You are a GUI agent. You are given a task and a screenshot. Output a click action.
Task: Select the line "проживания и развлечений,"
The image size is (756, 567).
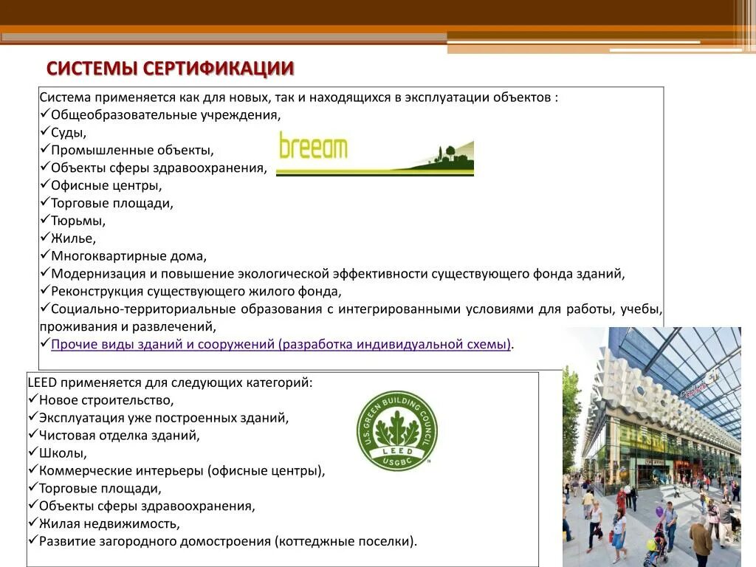128,327
